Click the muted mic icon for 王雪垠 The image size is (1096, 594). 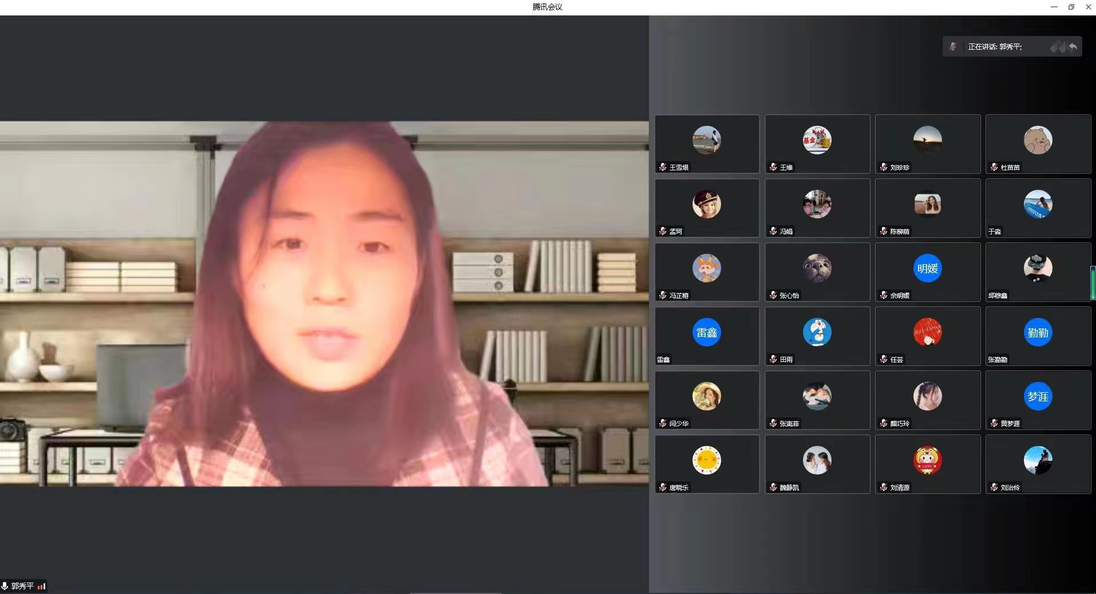coord(663,167)
